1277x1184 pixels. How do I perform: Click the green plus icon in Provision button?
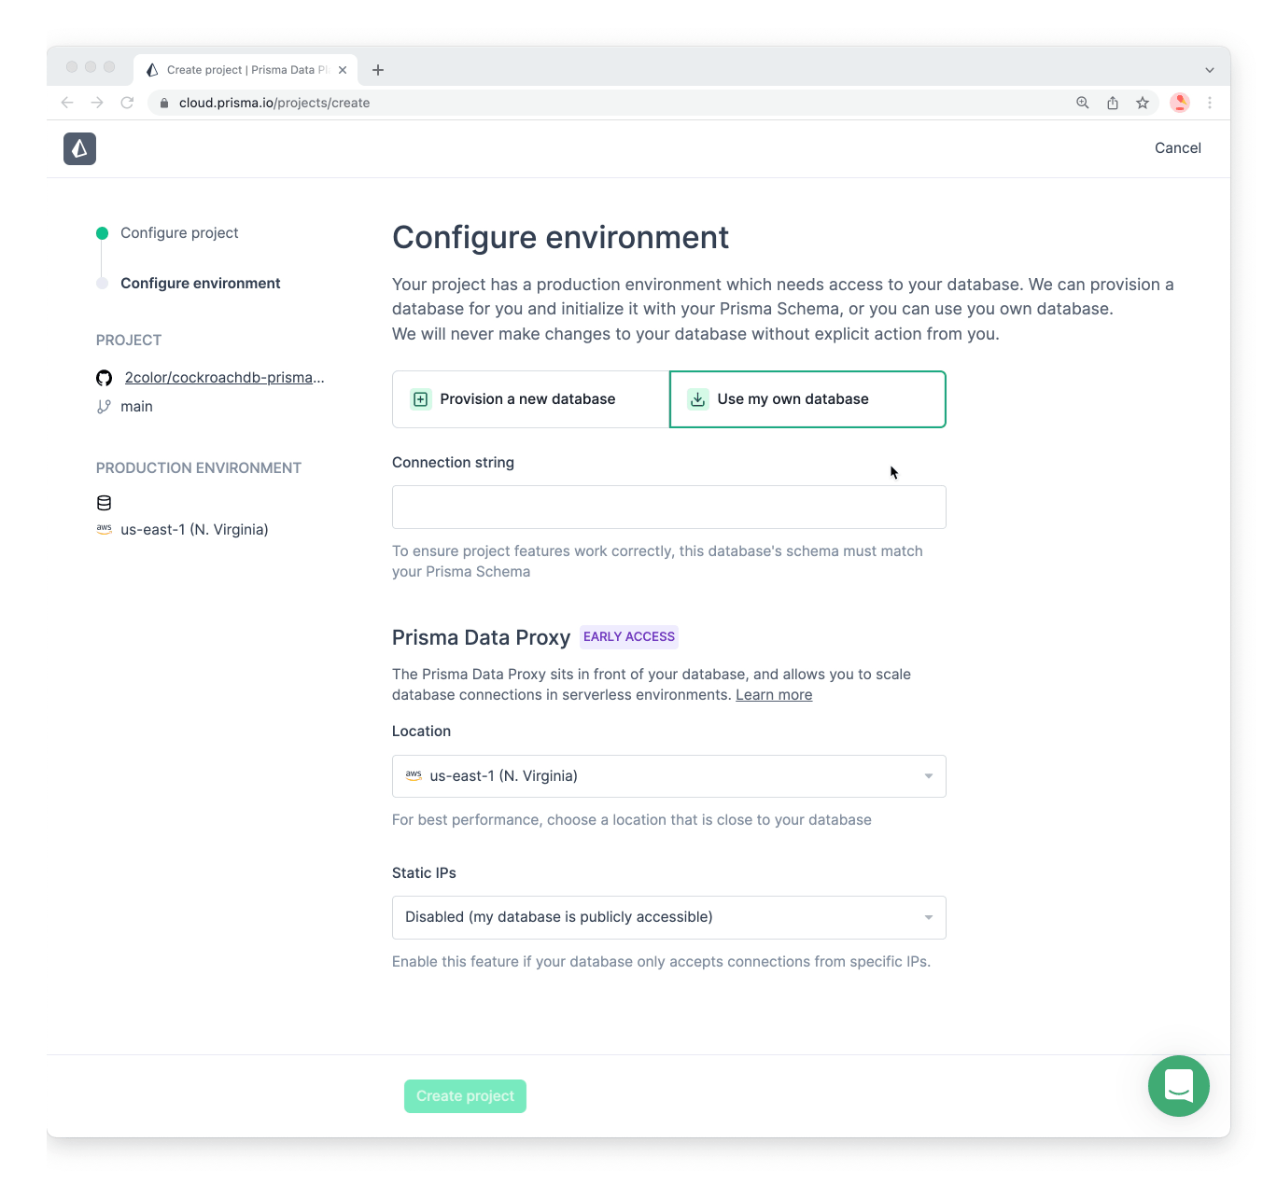(420, 398)
